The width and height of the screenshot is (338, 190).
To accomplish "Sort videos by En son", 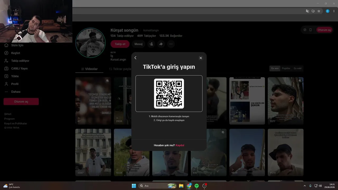I will point(275,68).
